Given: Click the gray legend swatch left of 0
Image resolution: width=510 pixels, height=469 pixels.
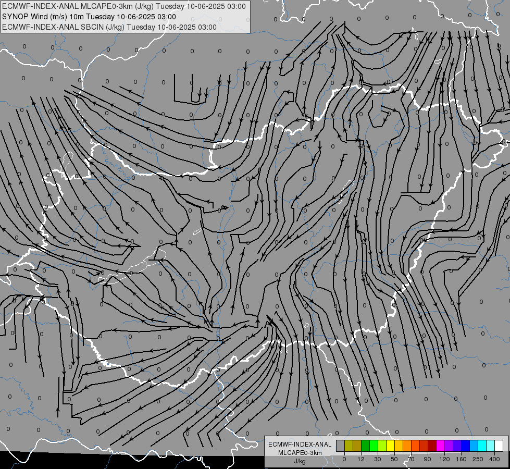Looking at the screenshot, I should pyautogui.click(x=341, y=446).
